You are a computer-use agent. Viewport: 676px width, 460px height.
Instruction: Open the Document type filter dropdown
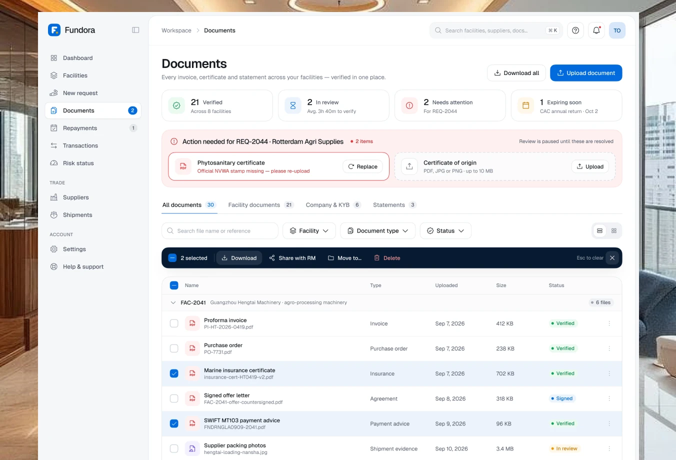click(x=377, y=231)
